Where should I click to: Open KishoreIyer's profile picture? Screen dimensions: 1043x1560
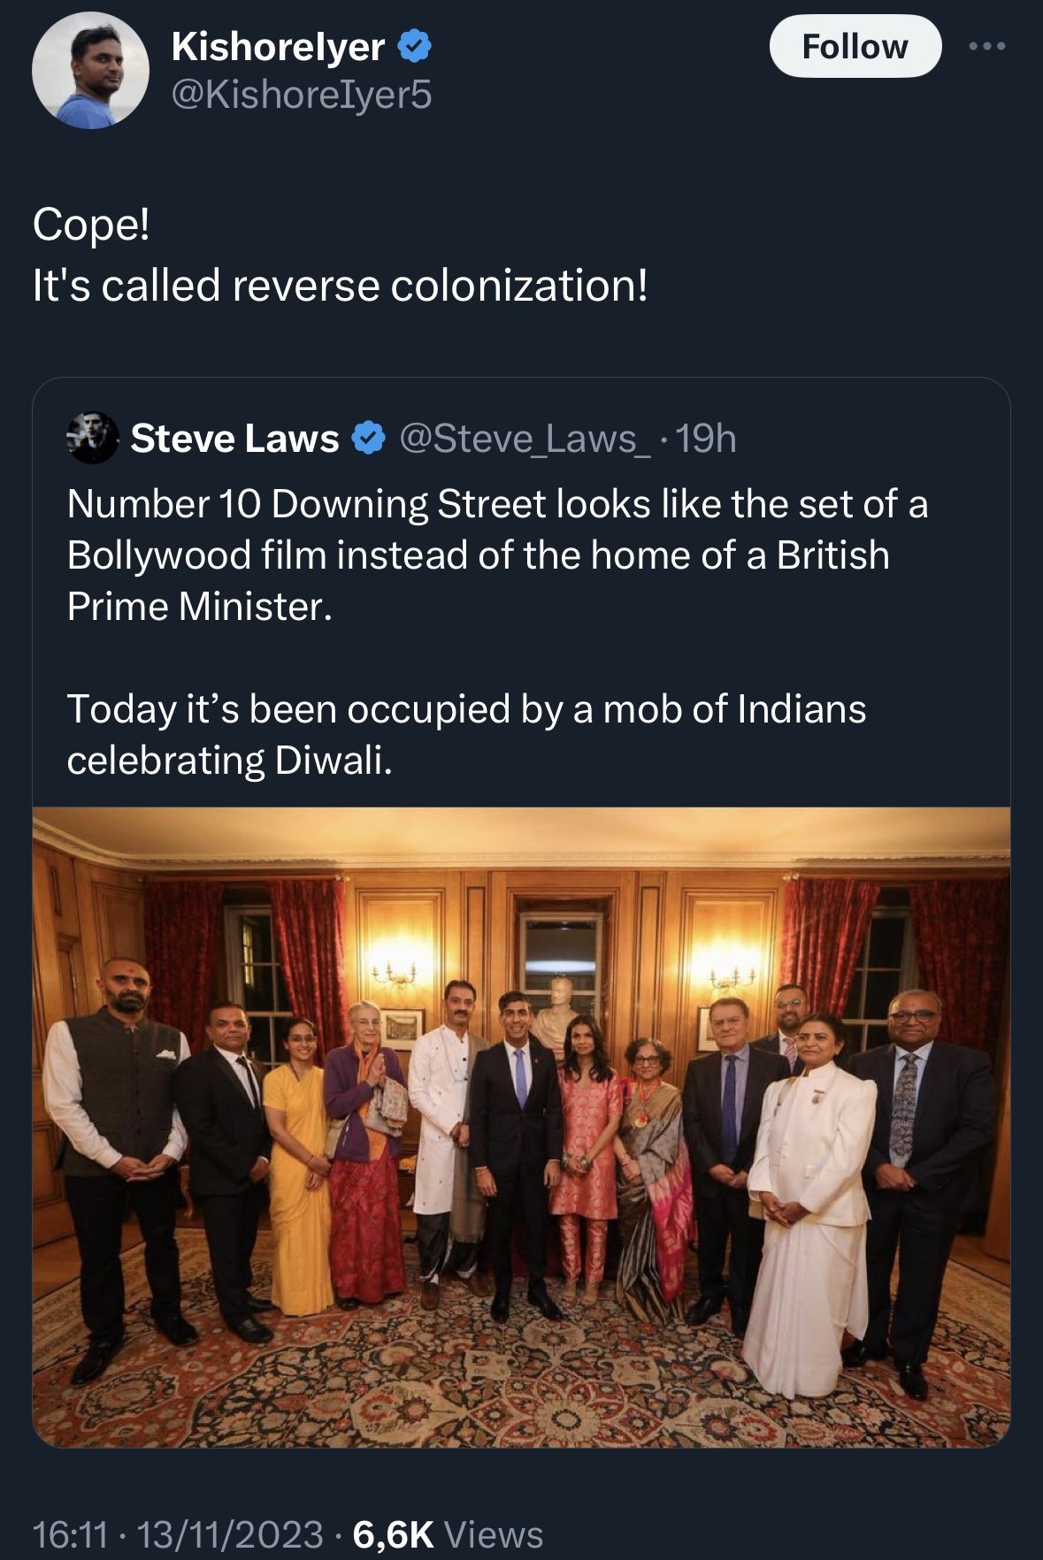90,71
